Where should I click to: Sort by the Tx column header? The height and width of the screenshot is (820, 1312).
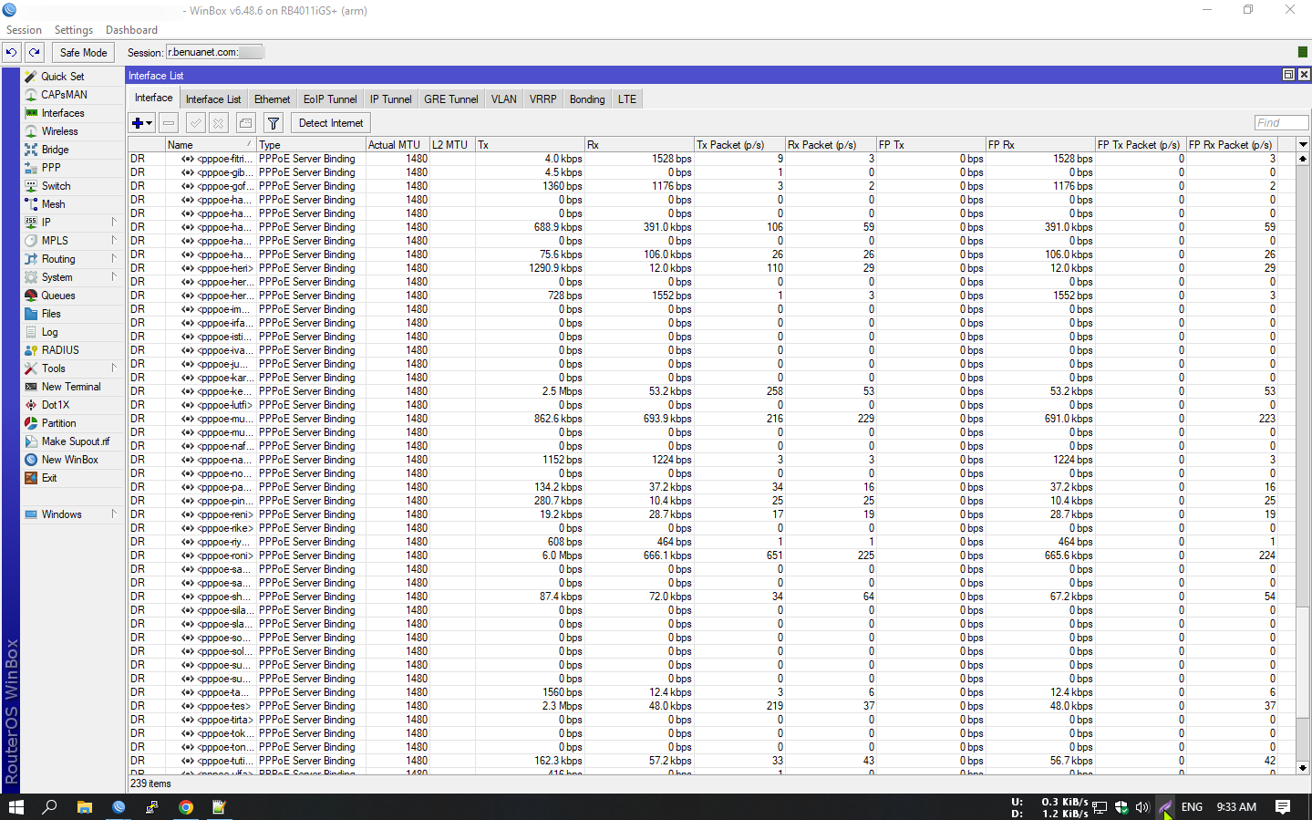click(530, 145)
